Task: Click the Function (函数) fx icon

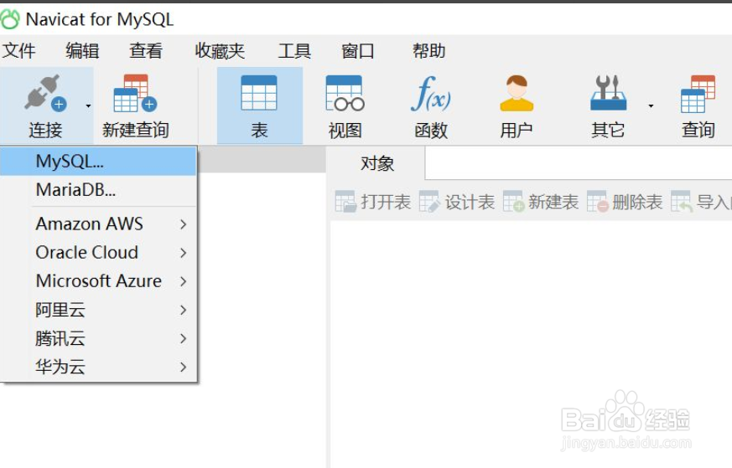Action: tap(430, 94)
